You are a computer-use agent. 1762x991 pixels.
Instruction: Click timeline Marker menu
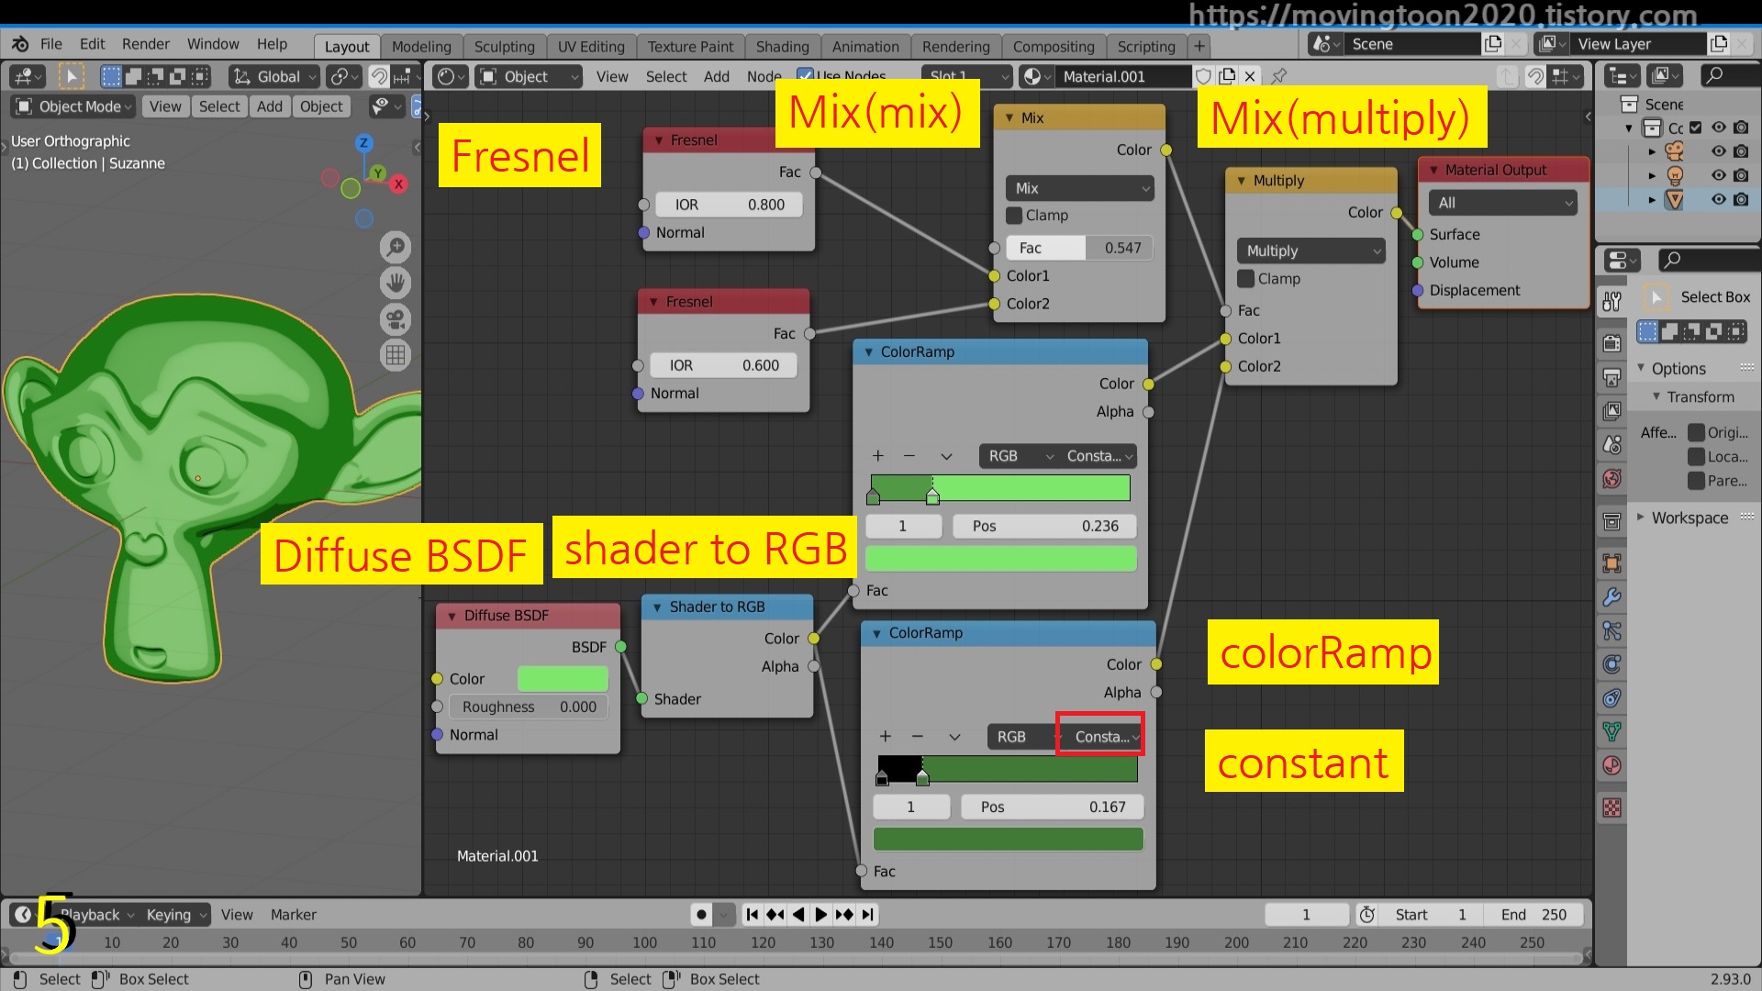click(293, 915)
